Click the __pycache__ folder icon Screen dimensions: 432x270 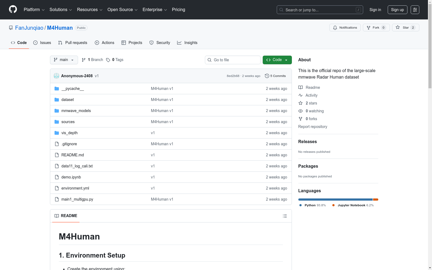pyautogui.click(x=57, y=89)
